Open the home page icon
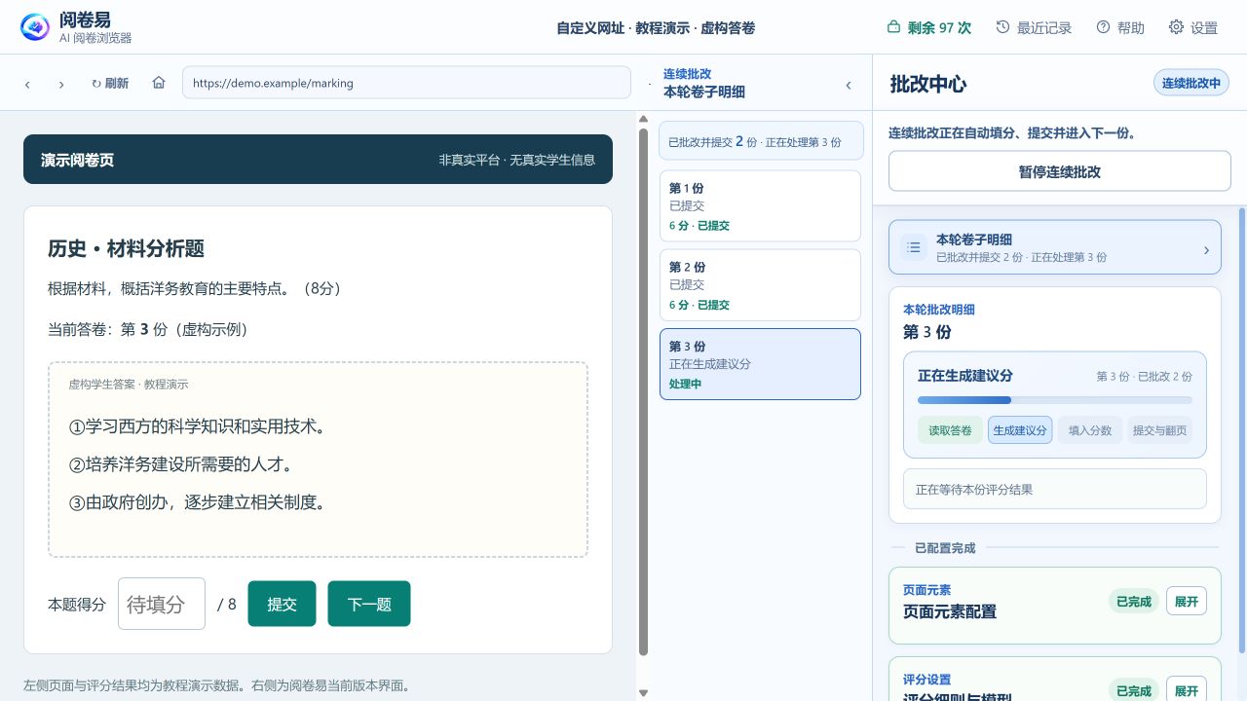This screenshot has height=701, width=1247. pos(159,83)
